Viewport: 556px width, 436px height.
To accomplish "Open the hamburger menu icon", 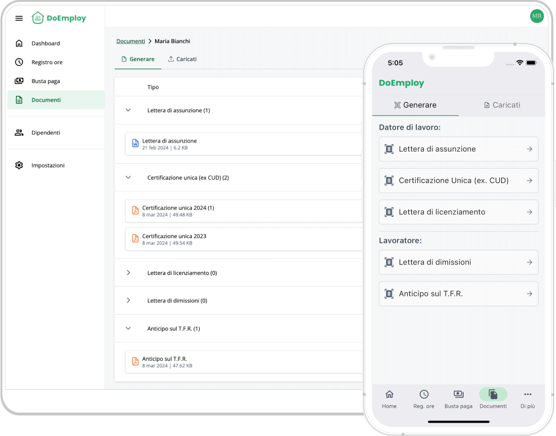I will click(19, 18).
